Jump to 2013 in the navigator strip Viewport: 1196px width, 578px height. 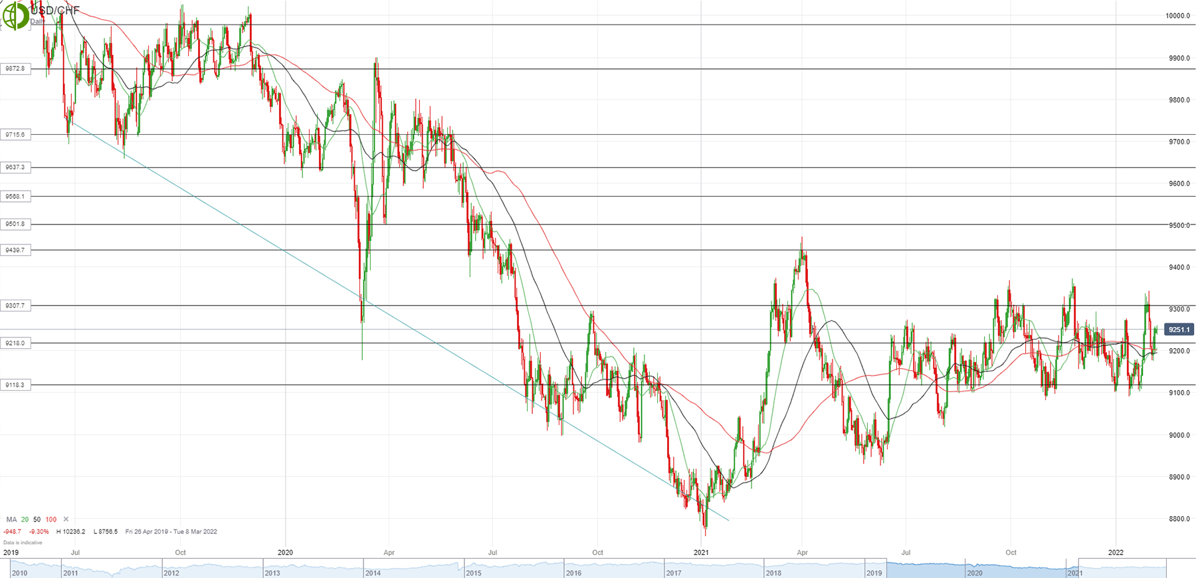272,573
